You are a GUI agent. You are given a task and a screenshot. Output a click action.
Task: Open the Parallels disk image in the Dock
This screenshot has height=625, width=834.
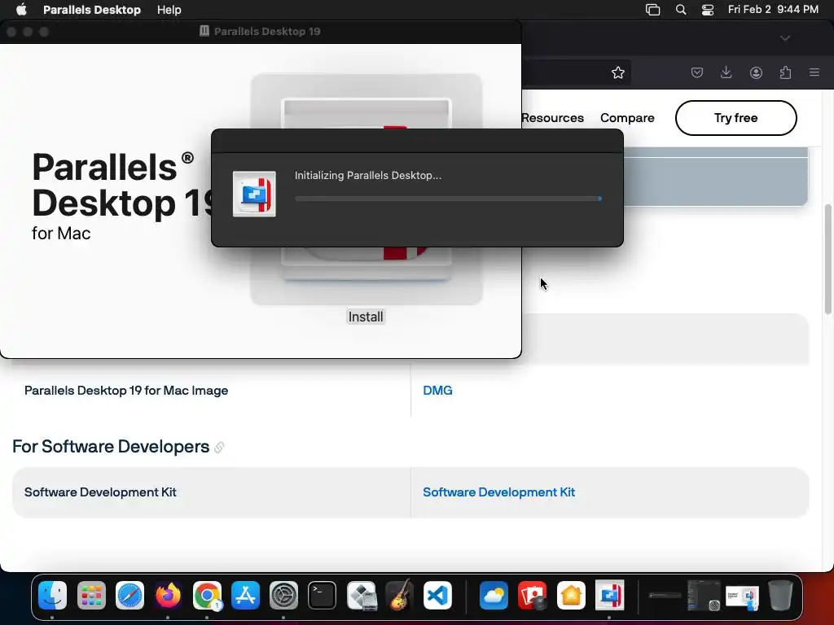pos(743,597)
